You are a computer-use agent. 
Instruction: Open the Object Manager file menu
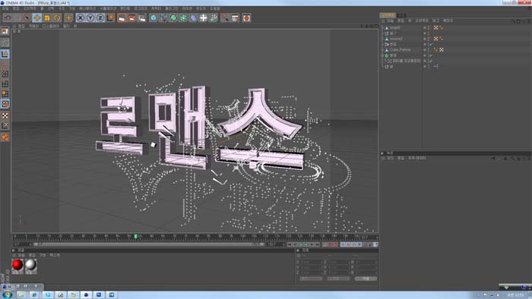tap(390, 20)
